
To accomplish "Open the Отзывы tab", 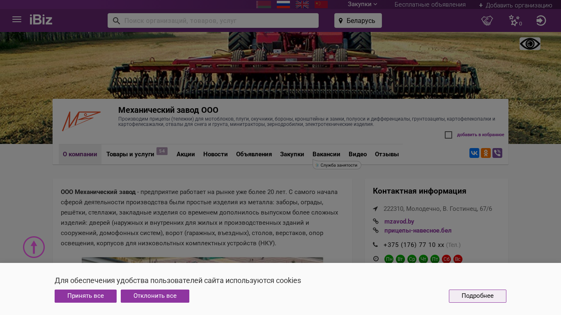I will click(x=387, y=154).
